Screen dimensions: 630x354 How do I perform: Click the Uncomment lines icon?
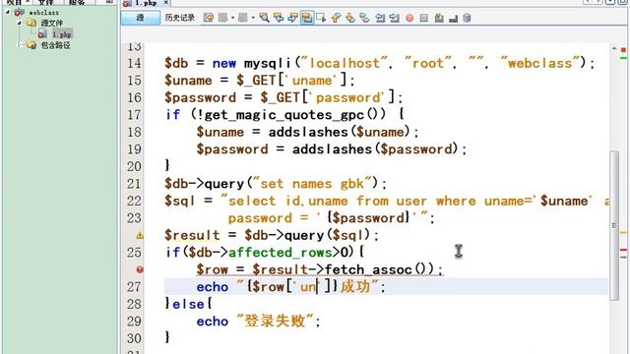click(x=453, y=18)
